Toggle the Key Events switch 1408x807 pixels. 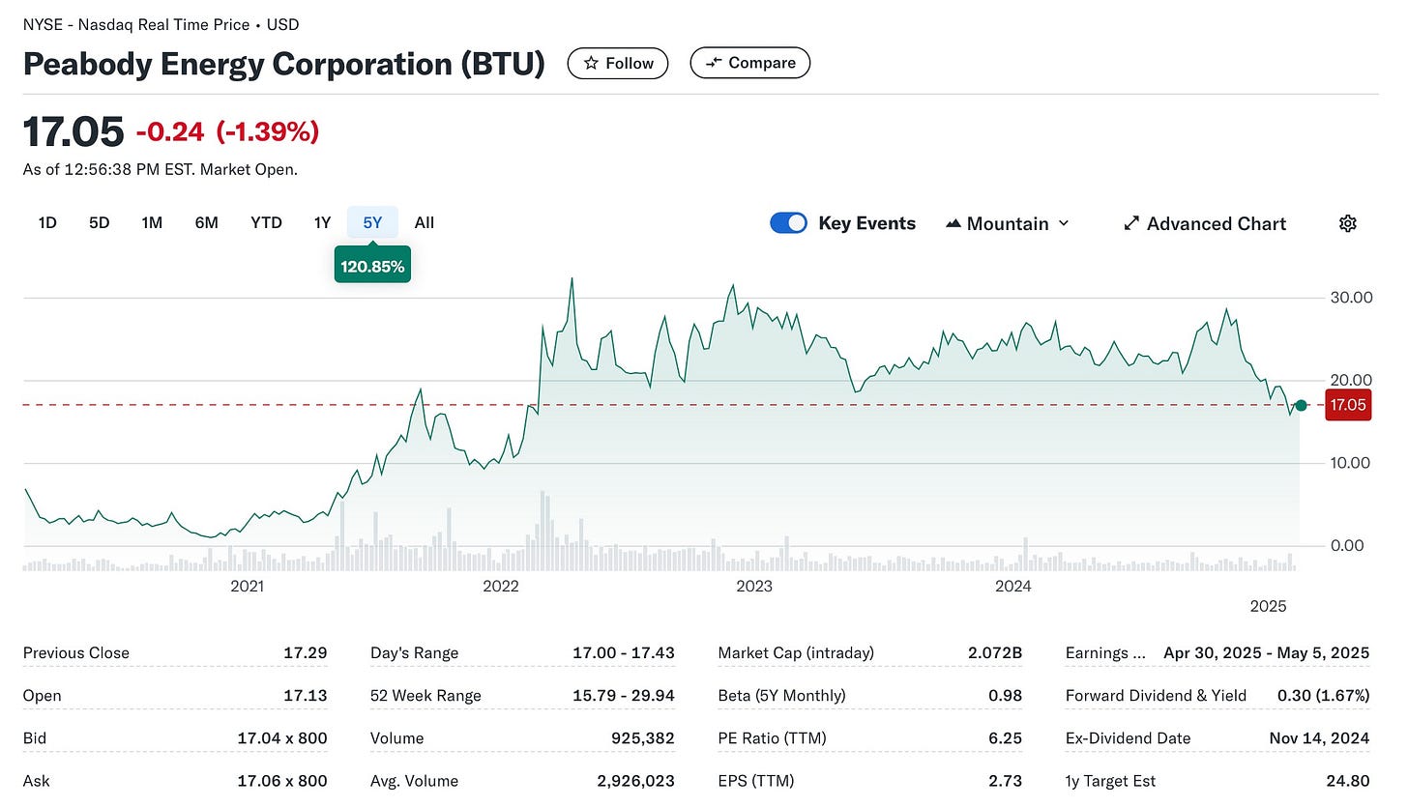(788, 223)
